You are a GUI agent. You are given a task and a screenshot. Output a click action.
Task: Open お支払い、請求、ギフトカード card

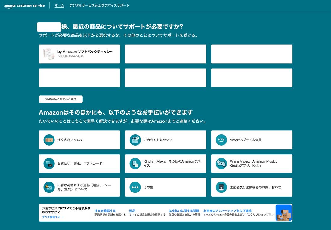(79, 164)
